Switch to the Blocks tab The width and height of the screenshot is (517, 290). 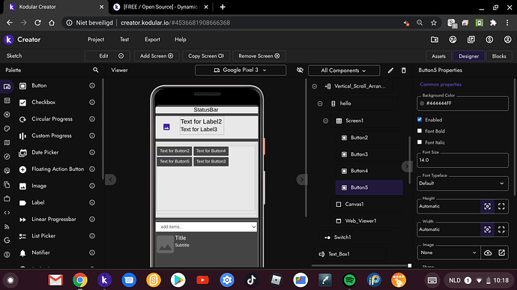(499, 56)
